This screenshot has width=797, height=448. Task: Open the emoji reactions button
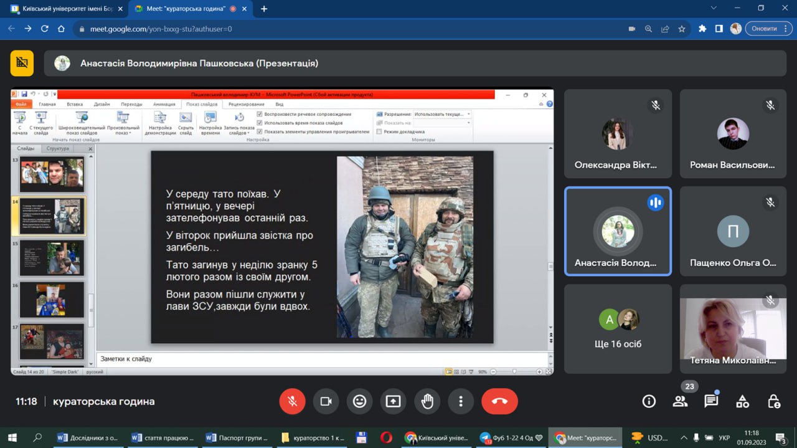pyautogui.click(x=359, y=401)
